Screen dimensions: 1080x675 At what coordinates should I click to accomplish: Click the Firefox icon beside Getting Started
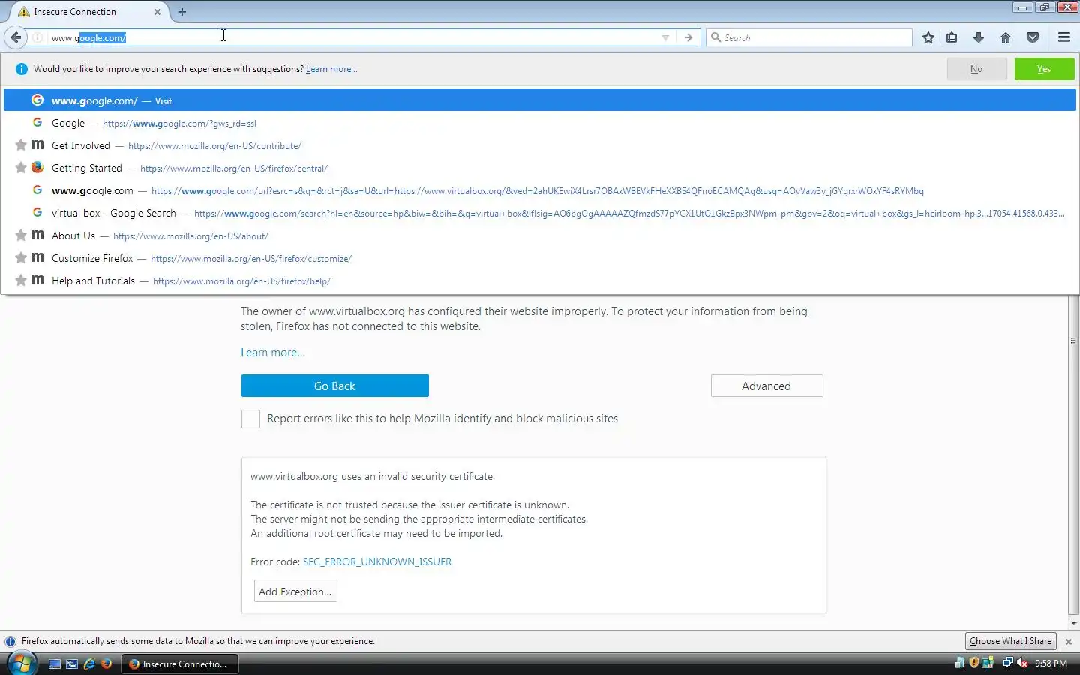point(37,168)
